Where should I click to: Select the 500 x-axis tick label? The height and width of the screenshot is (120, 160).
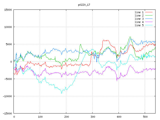click(145, 117)
